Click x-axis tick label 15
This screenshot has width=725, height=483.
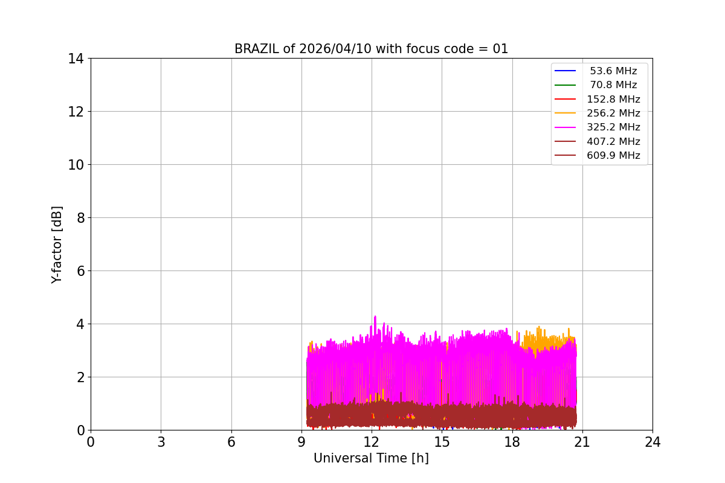pyautogui.click(x=442, y=442)
